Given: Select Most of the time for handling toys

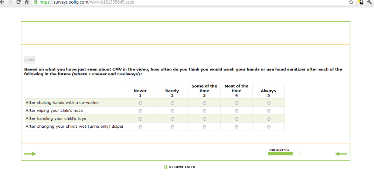Looking at the screenshot, I should [237, 119].
